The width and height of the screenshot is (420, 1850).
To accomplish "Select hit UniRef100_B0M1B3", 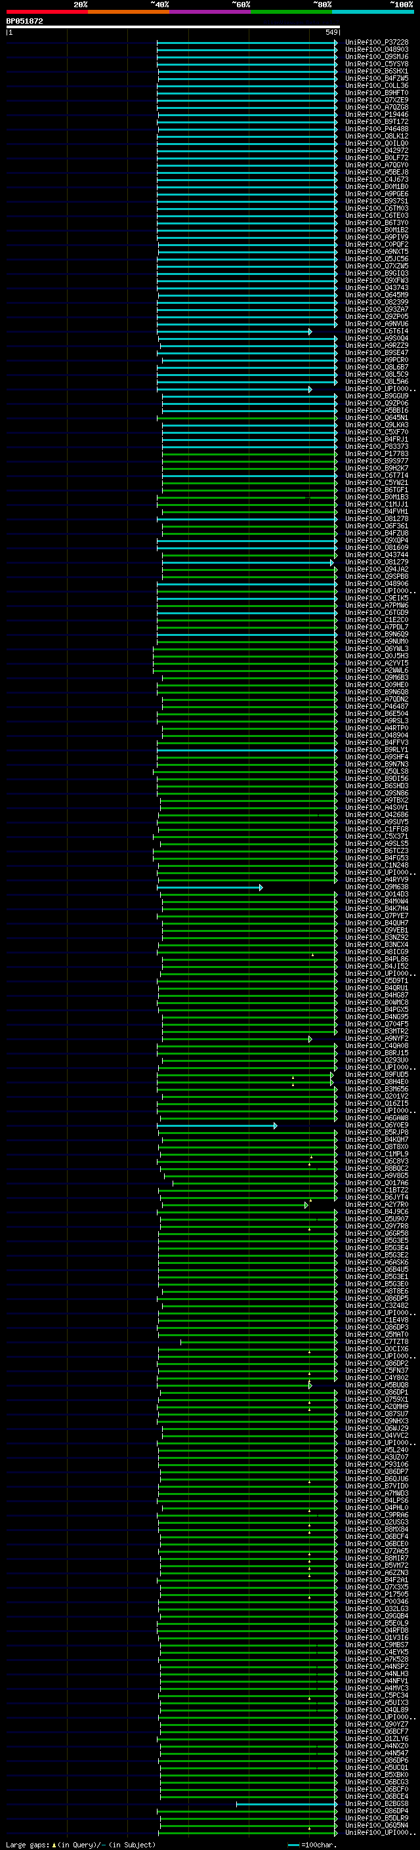I will 377,497.
